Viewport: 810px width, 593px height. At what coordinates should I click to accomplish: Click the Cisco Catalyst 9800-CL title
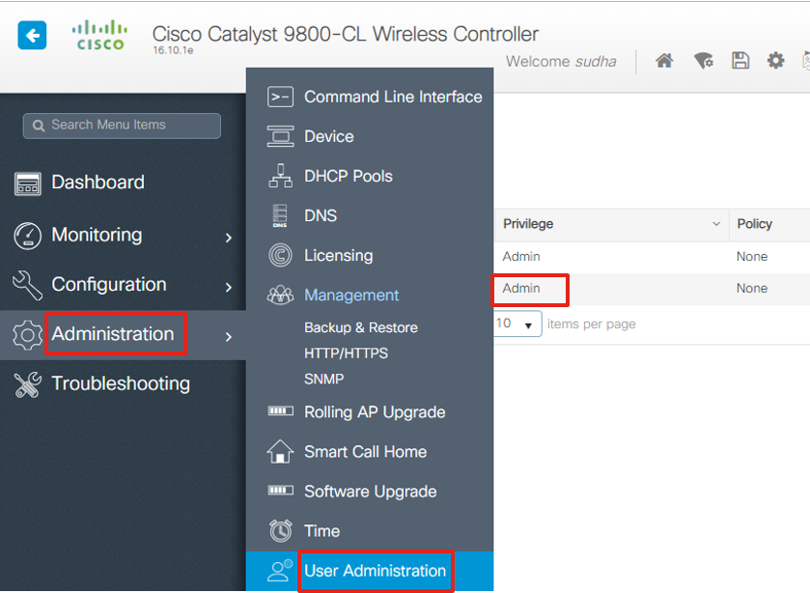345,34
